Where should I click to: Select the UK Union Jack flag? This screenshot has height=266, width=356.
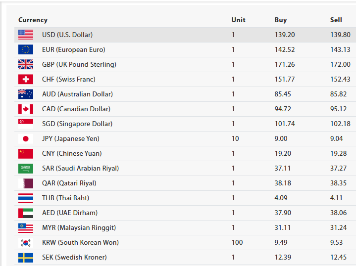[26, 64]
